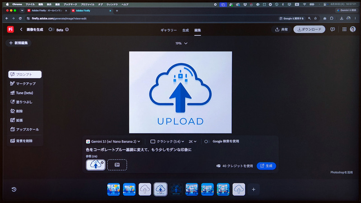The image size is (361, 203).
Task: Click the ダウンロード button
Action: (x=309, y=29)
